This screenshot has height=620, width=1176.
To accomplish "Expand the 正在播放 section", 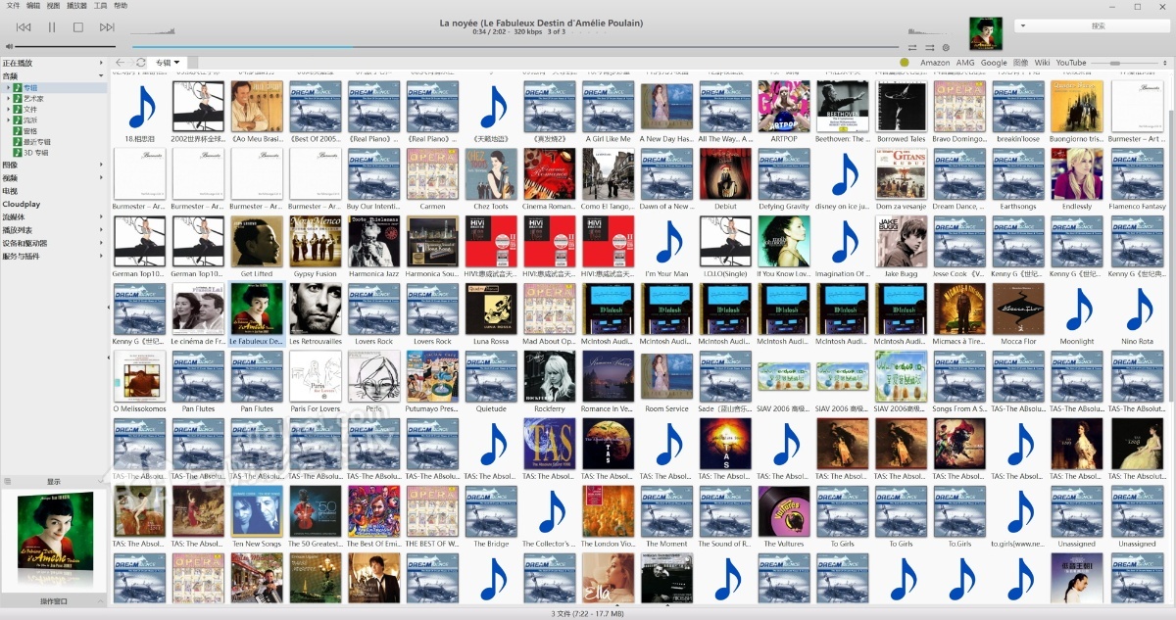I will point(101,64).
